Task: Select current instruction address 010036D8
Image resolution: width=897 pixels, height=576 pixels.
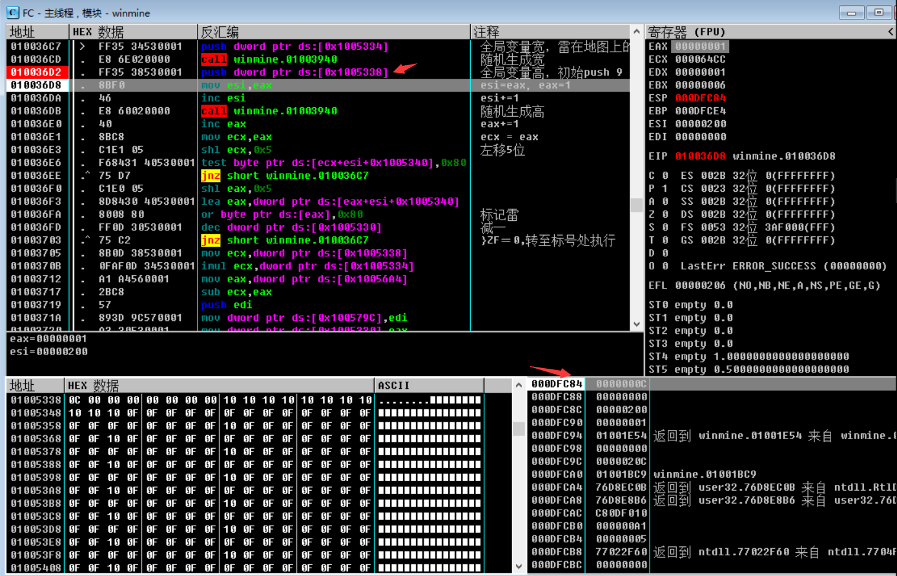Action: (x=37, y=85)
